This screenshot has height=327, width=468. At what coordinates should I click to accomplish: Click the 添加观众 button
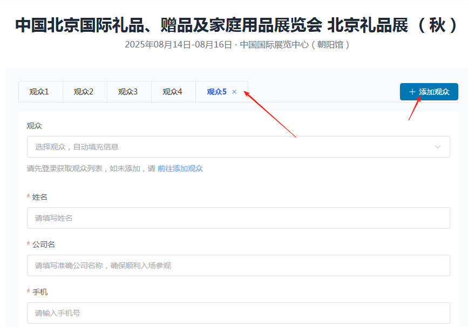(429, 92)
